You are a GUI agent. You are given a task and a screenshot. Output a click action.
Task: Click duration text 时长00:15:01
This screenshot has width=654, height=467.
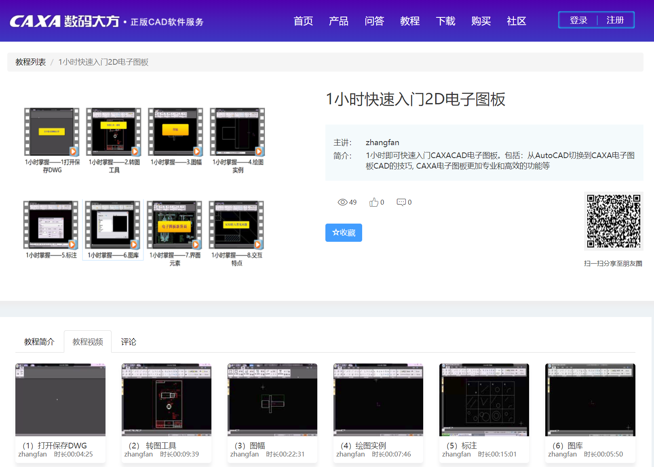tap(497, 454)
